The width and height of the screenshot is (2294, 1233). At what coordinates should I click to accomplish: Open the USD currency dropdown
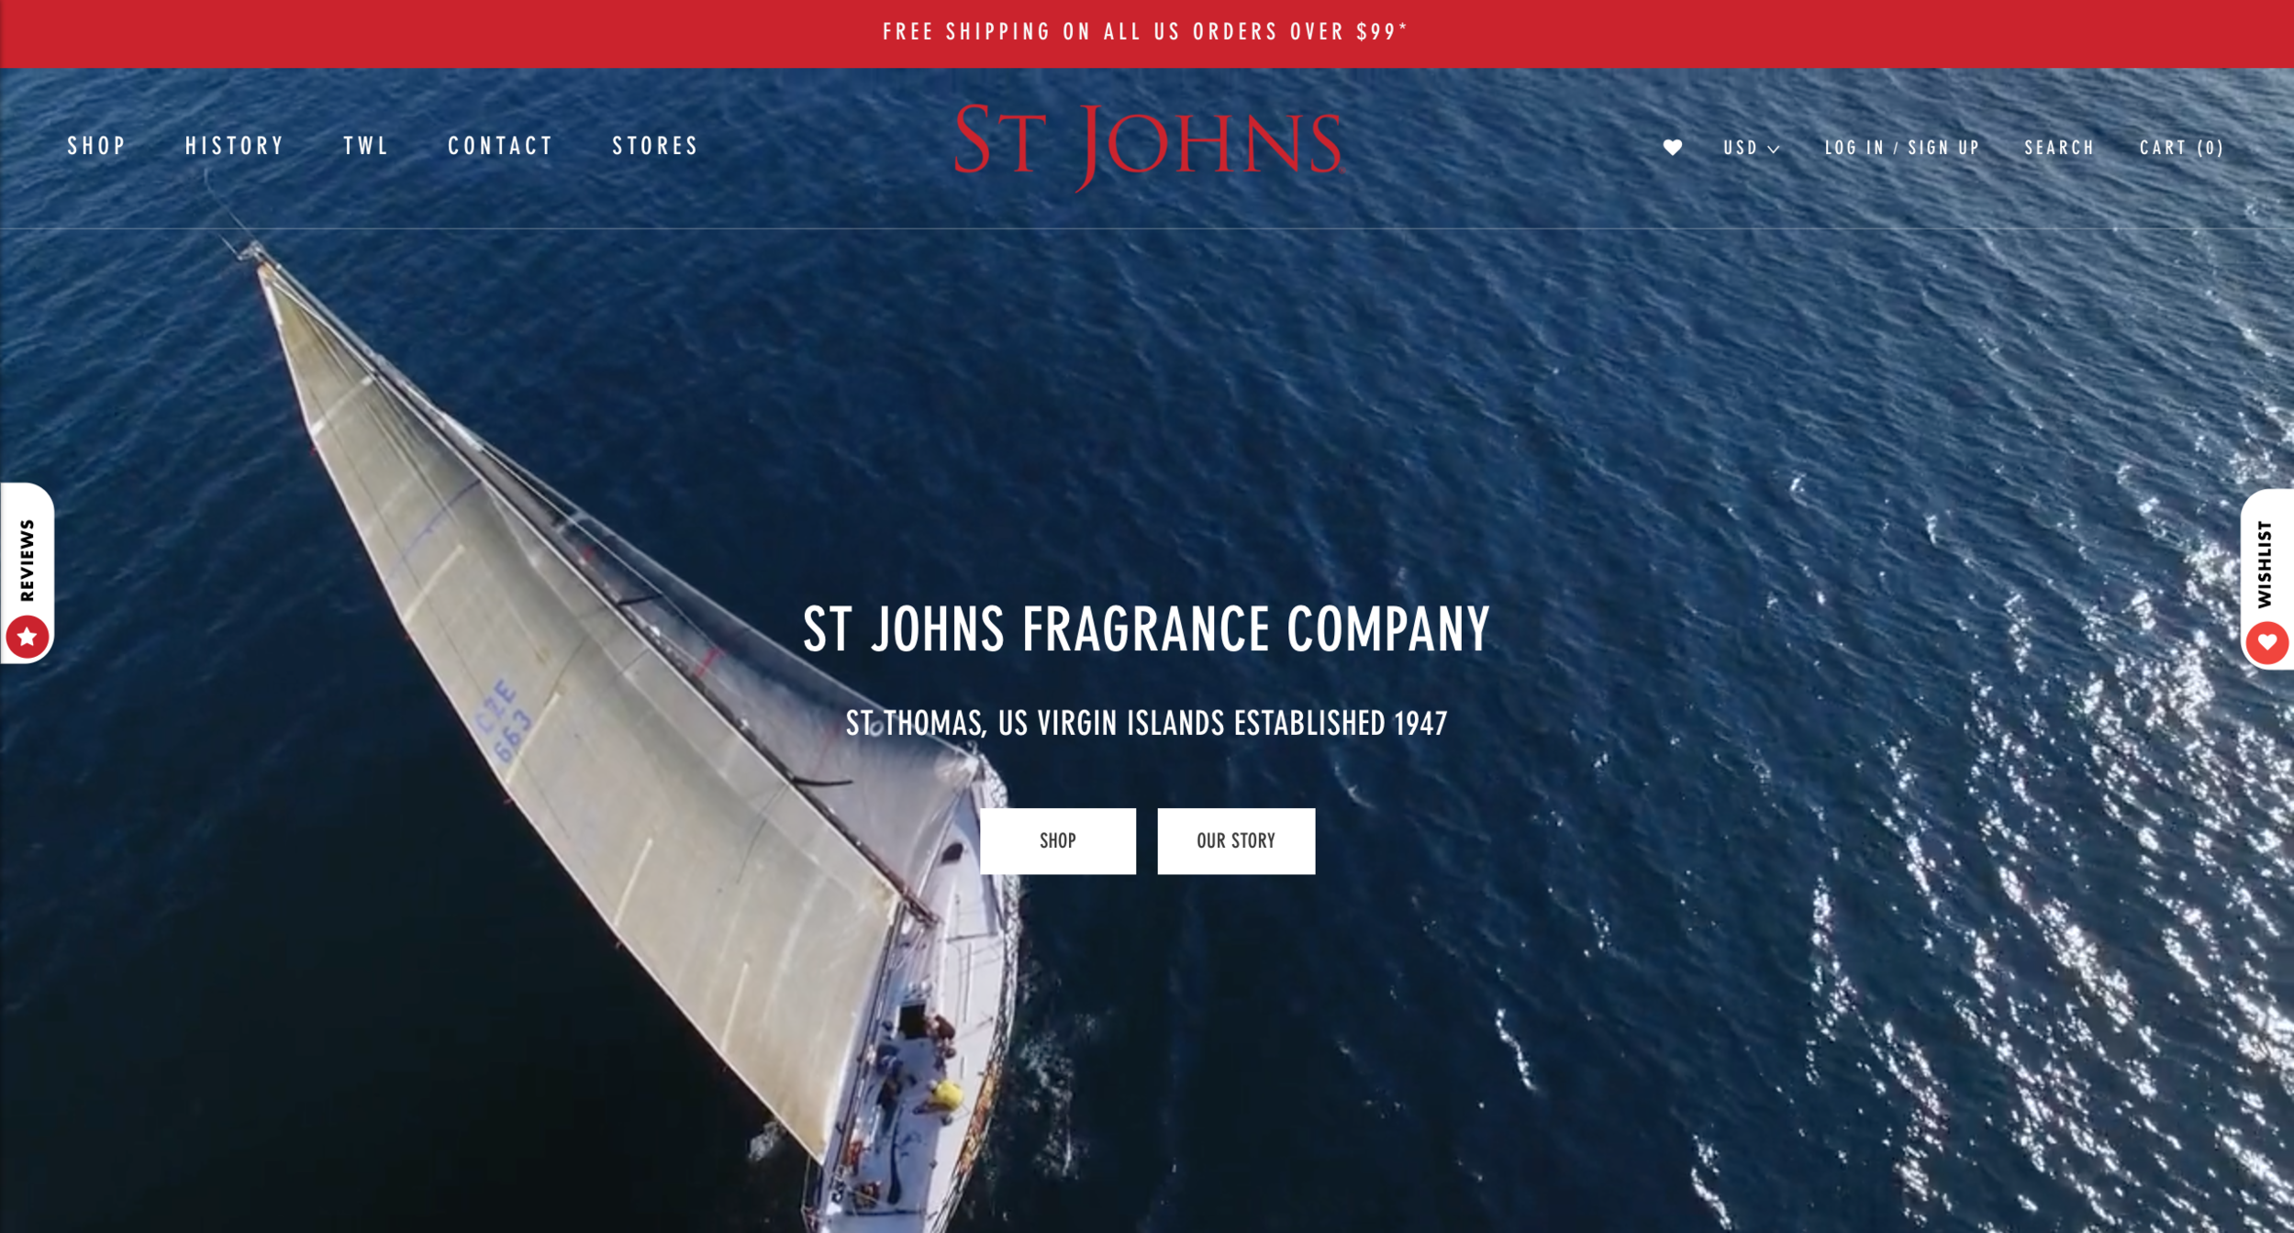[1751, 148]
